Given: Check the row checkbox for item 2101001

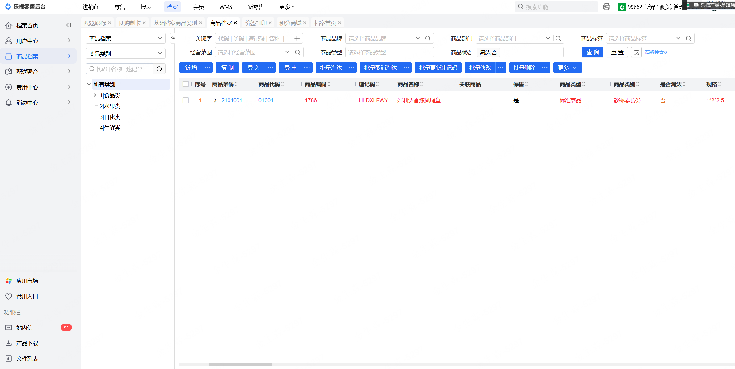Looking at the screenshot, I should (x=186, y=100).
